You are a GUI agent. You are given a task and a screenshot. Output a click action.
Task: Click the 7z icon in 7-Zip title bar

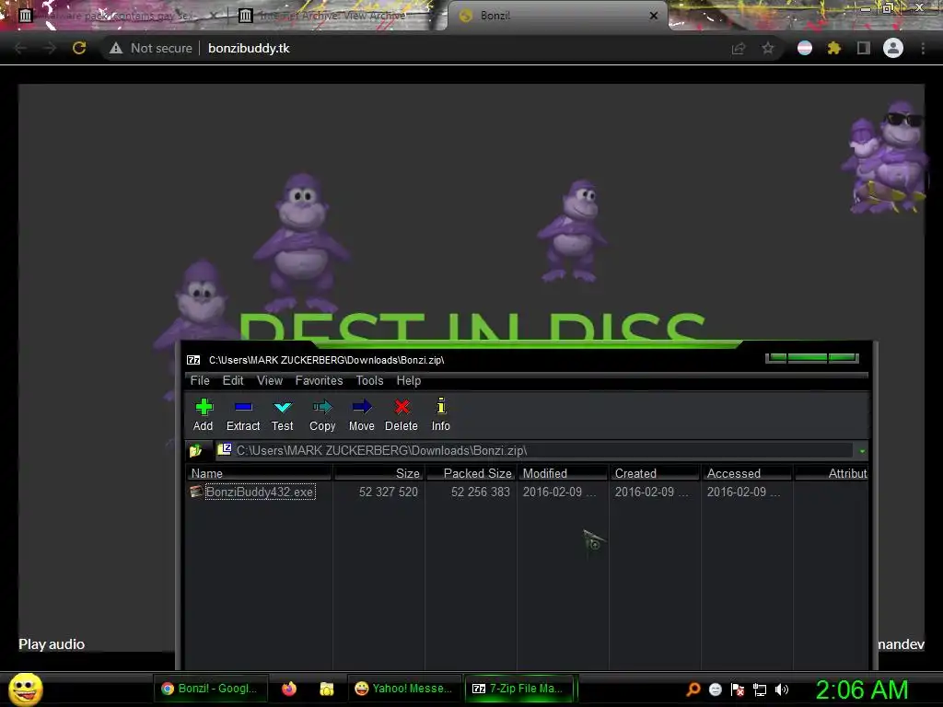click(193, 360)
